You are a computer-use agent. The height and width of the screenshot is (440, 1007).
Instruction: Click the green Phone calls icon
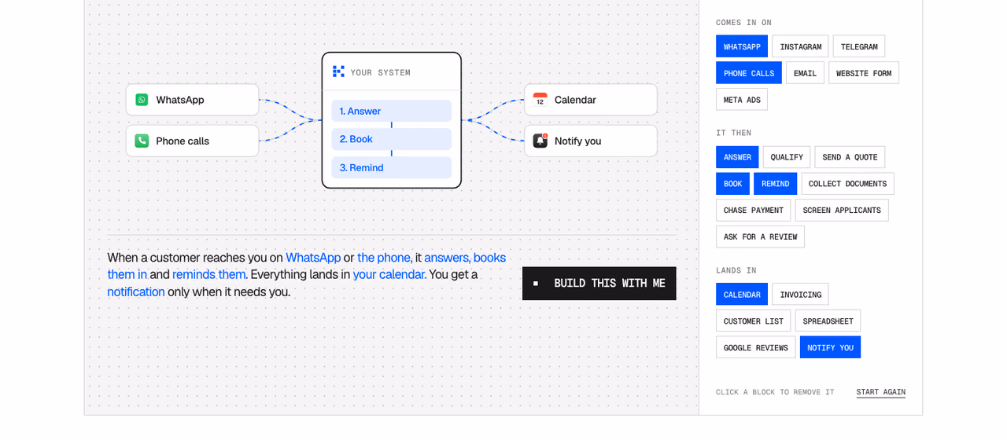(142, 141)
